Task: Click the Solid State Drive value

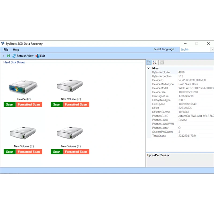Action: [188, 84]
